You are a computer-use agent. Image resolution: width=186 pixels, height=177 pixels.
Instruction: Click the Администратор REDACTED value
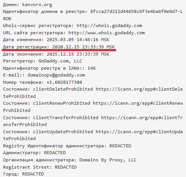(55, 153)
